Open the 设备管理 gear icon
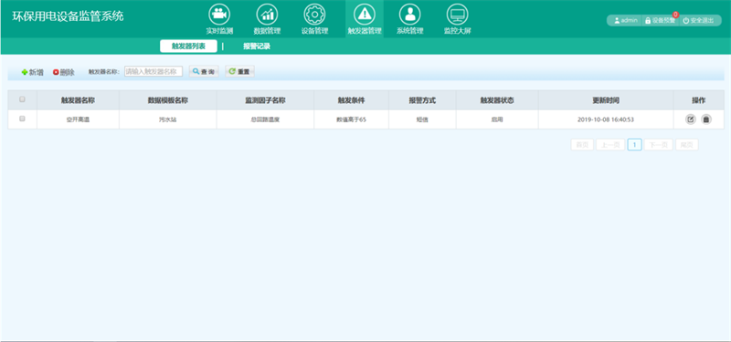Screen dimensions: 731x342 [x=314, y=15]
